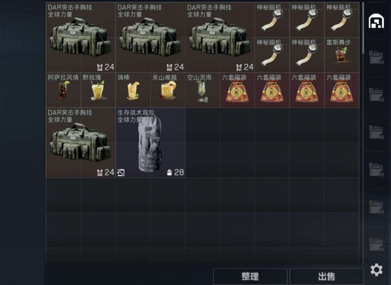
Task: Select the 野玫瑰 drink item
Action: [x=98, y=90]
